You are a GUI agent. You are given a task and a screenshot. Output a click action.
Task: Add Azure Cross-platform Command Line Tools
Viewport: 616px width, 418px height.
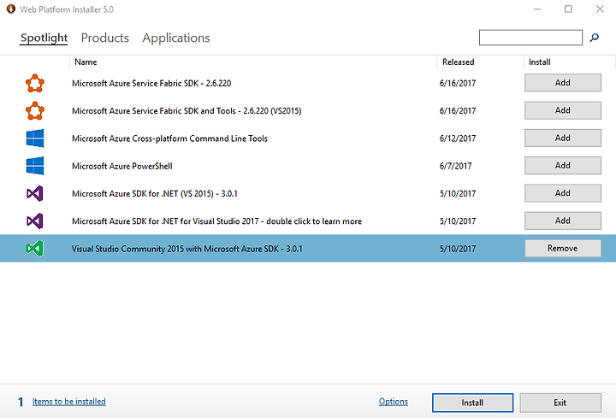point(563,138)
